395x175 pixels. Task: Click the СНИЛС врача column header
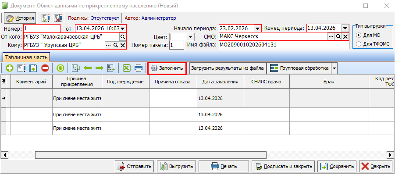click(x=267, y=81)
